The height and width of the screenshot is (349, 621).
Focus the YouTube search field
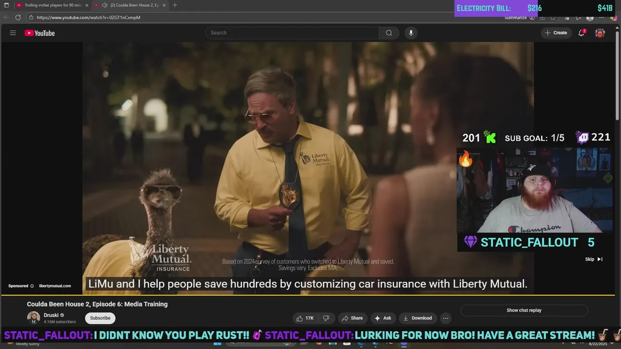[x=292, y=33]
